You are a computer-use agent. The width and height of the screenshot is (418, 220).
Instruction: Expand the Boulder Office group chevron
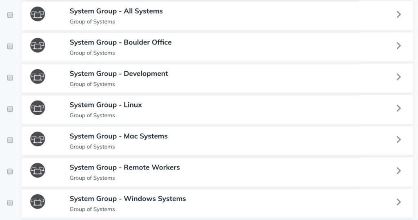pos(399,46)
